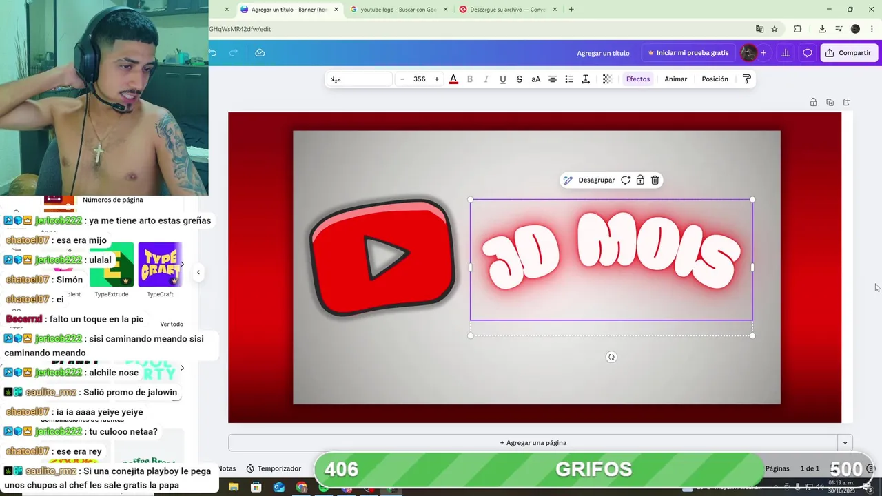882x496 pixels.
Task: Change text alignment
Action: [552, 79]
